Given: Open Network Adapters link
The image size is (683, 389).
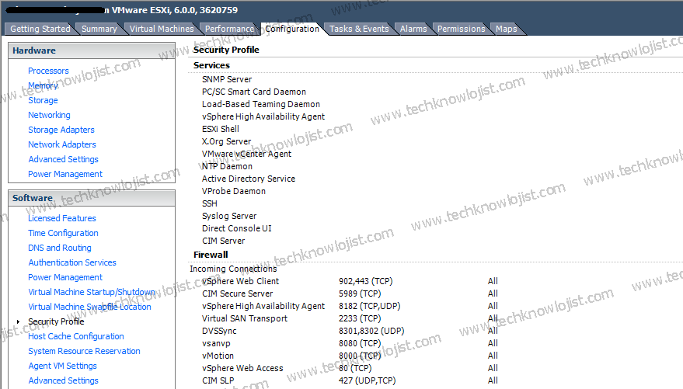Looking at the screenshot, I should pyautogui.click(x=62, y=144).
